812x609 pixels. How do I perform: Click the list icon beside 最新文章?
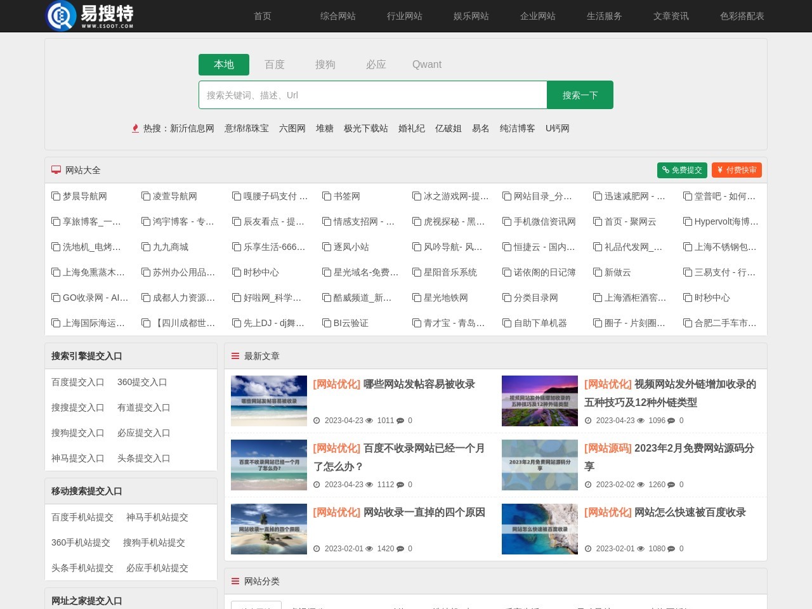coord(235,356)
